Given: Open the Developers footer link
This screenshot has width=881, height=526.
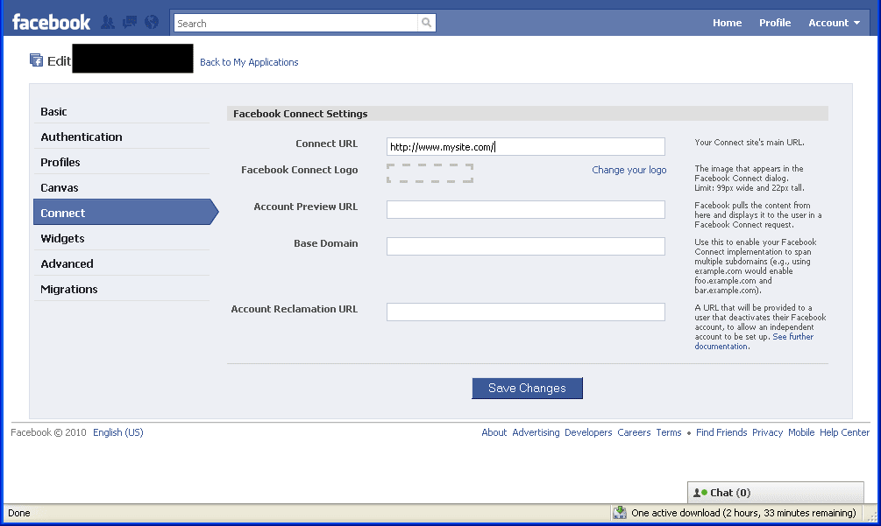Looking at the screenshot, I should (x=587, y=432).
